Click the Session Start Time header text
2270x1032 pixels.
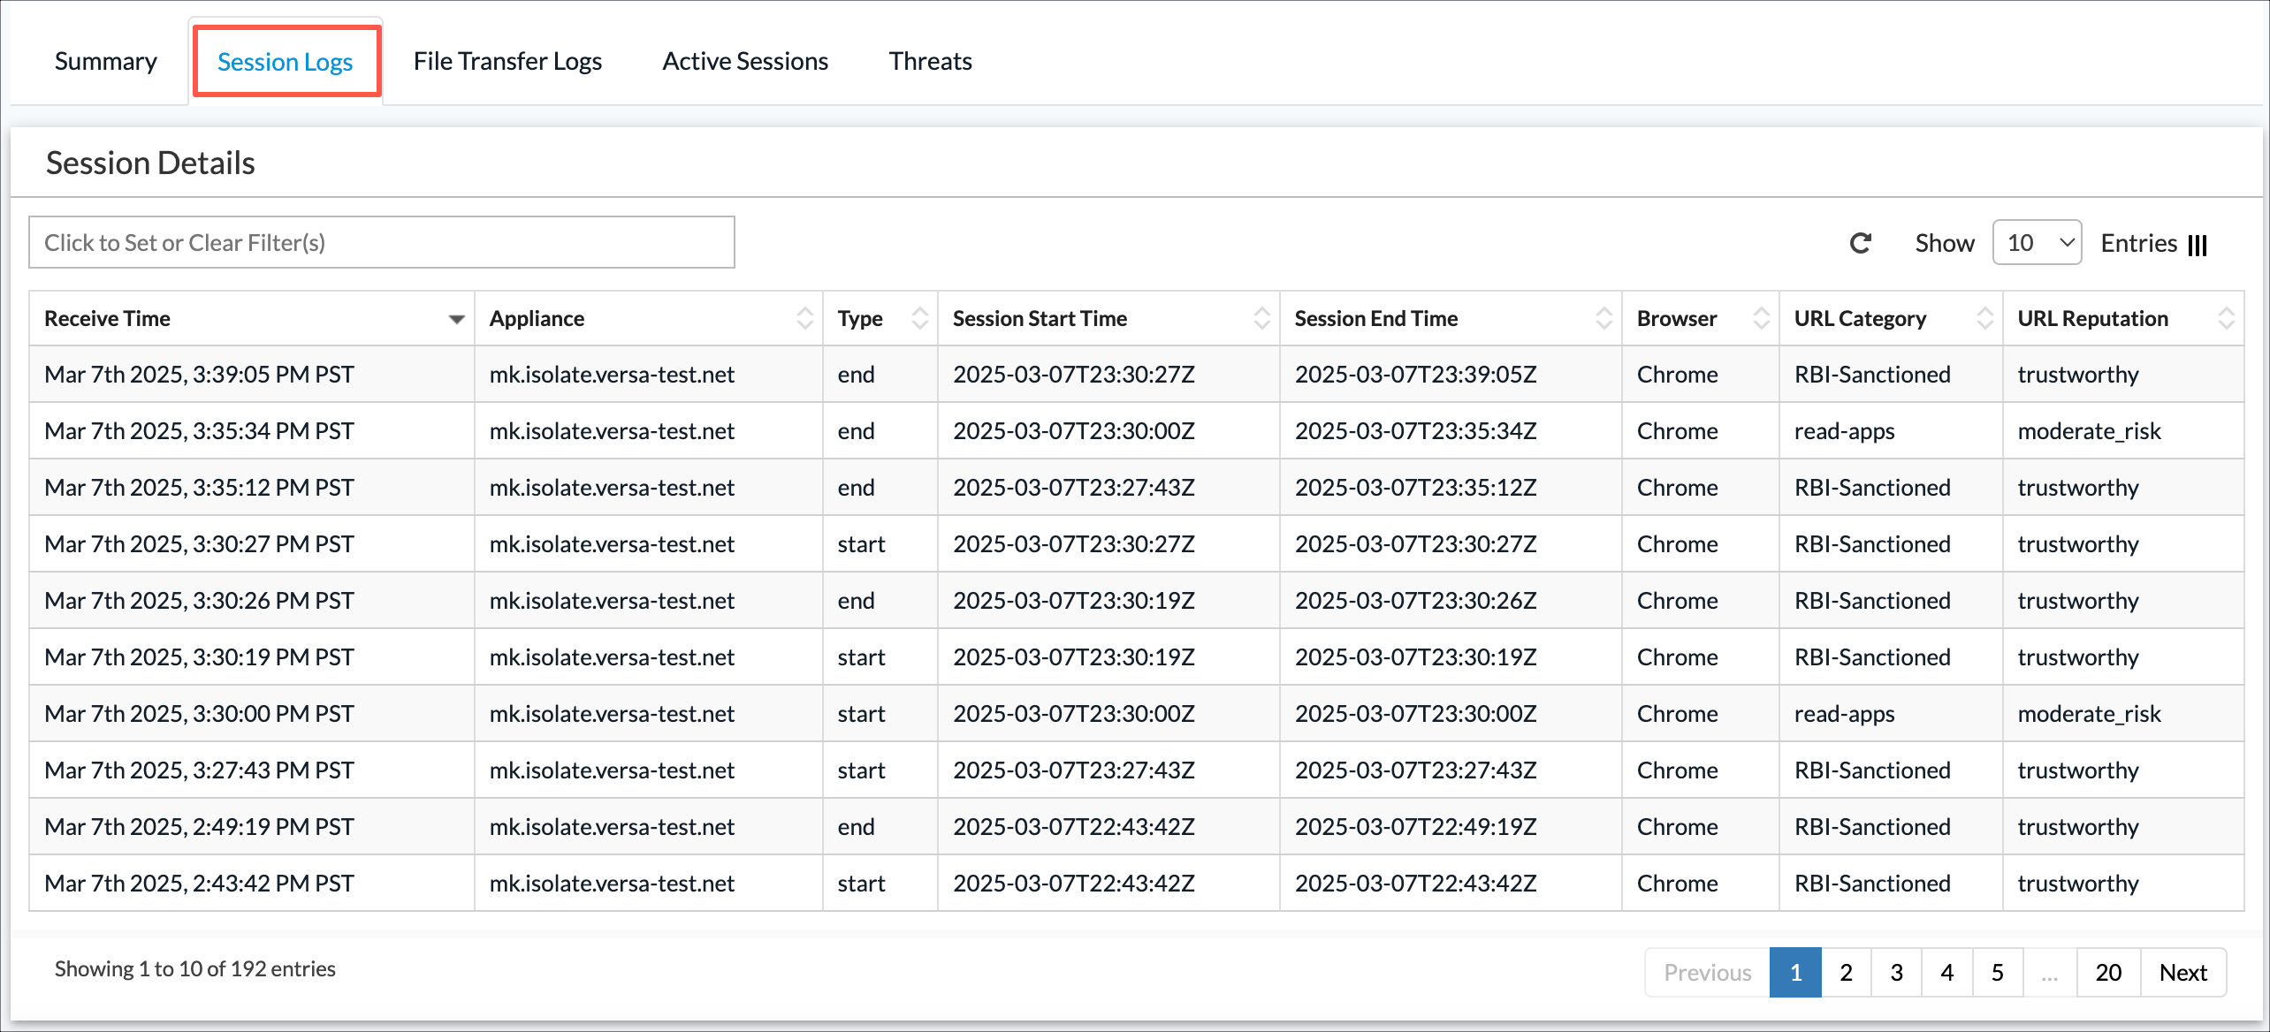pos(1040,318)
